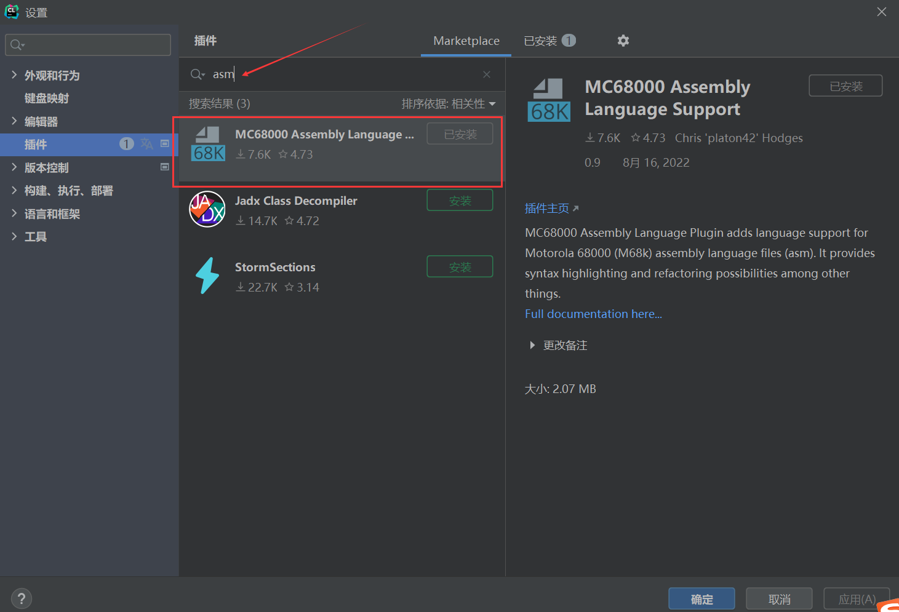The image size is (899, 612).
Task: Click the StormSections lightning bolt icon
Action: pyautogui.click(x=207, y=276)
